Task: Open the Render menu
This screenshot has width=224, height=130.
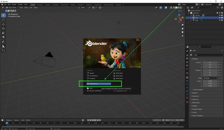Action: pos(14,4)
